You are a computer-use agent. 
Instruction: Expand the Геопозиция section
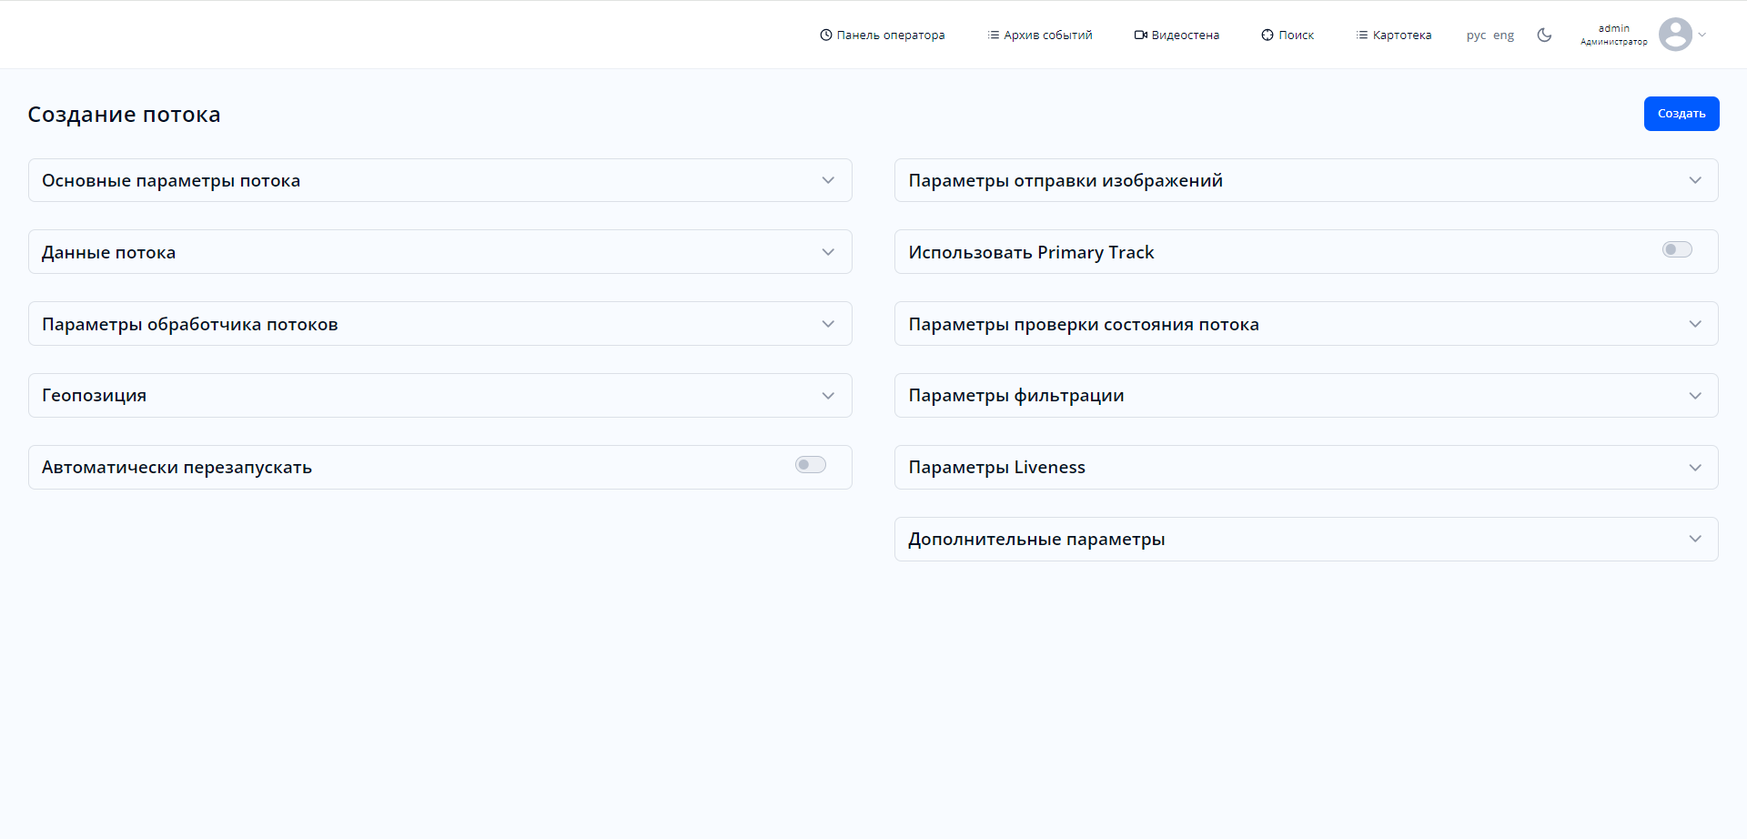(828, 396)
